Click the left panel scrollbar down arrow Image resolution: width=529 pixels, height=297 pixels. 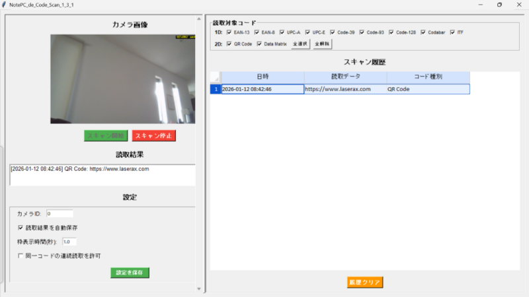point(199,288)
